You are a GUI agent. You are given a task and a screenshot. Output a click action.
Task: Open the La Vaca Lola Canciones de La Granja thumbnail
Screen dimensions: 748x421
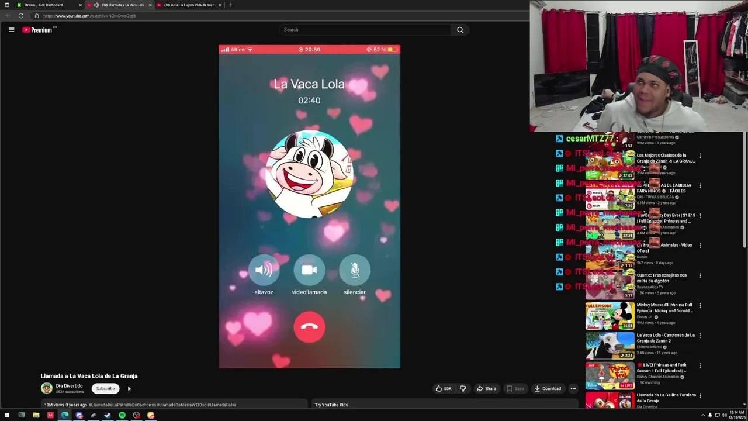610,346
